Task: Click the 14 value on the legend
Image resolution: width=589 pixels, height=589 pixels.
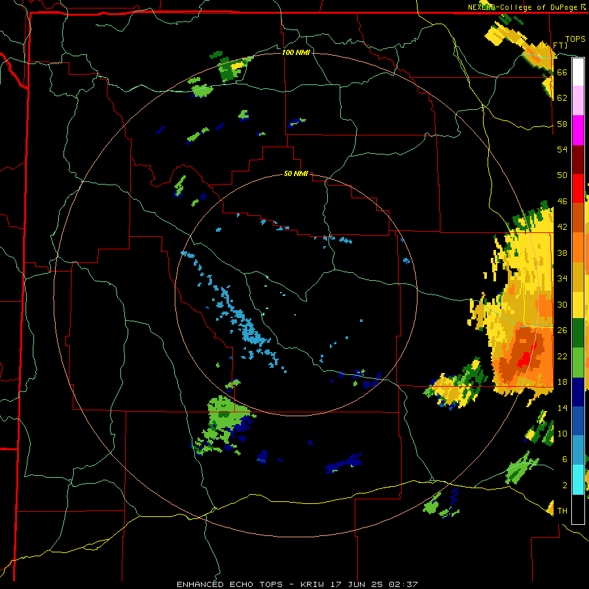Action: pyautogui.click(x=562, y=408)
